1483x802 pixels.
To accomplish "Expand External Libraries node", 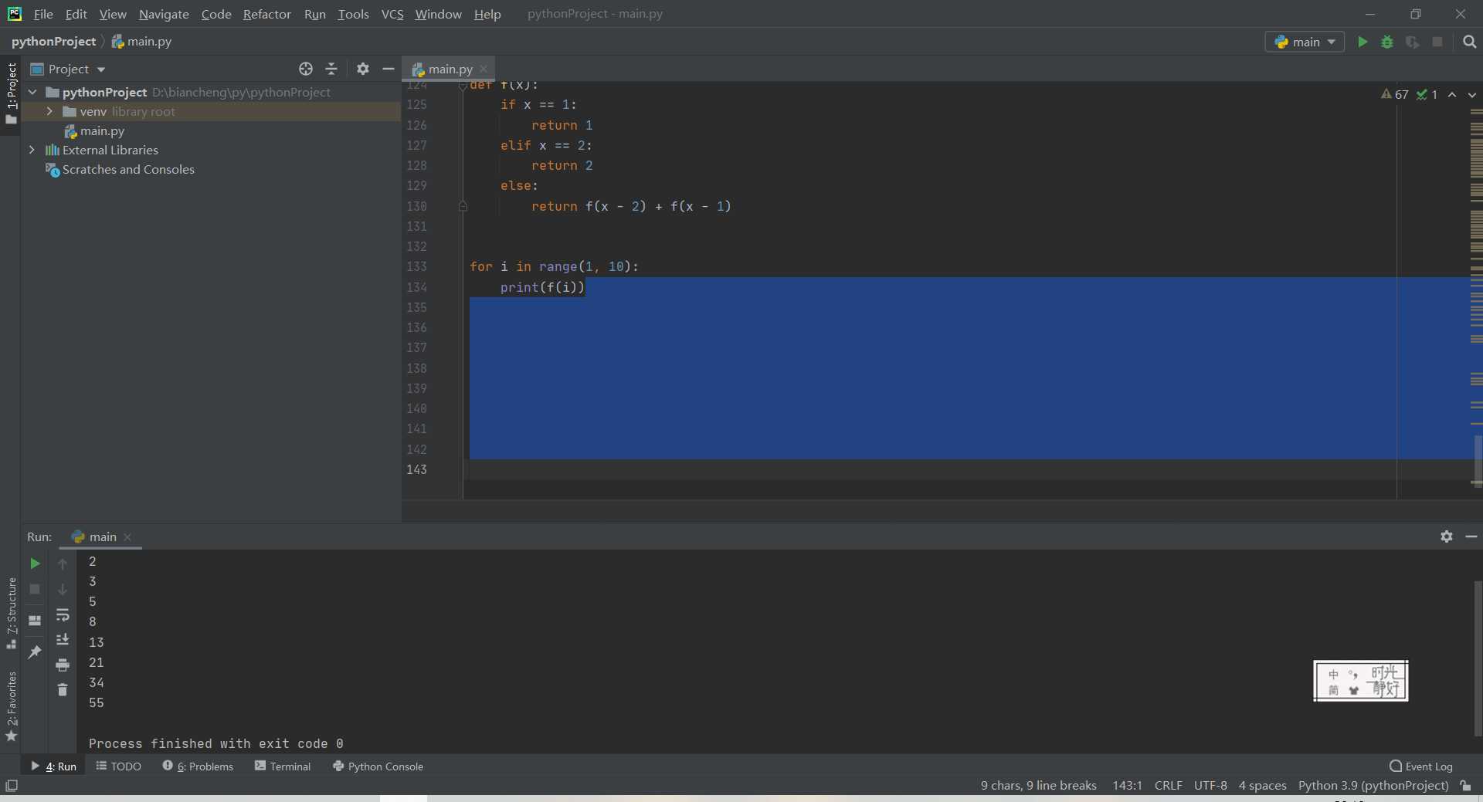I will (x=32, y=150).
